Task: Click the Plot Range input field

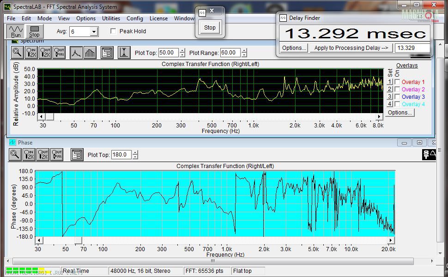Action: 230,53
